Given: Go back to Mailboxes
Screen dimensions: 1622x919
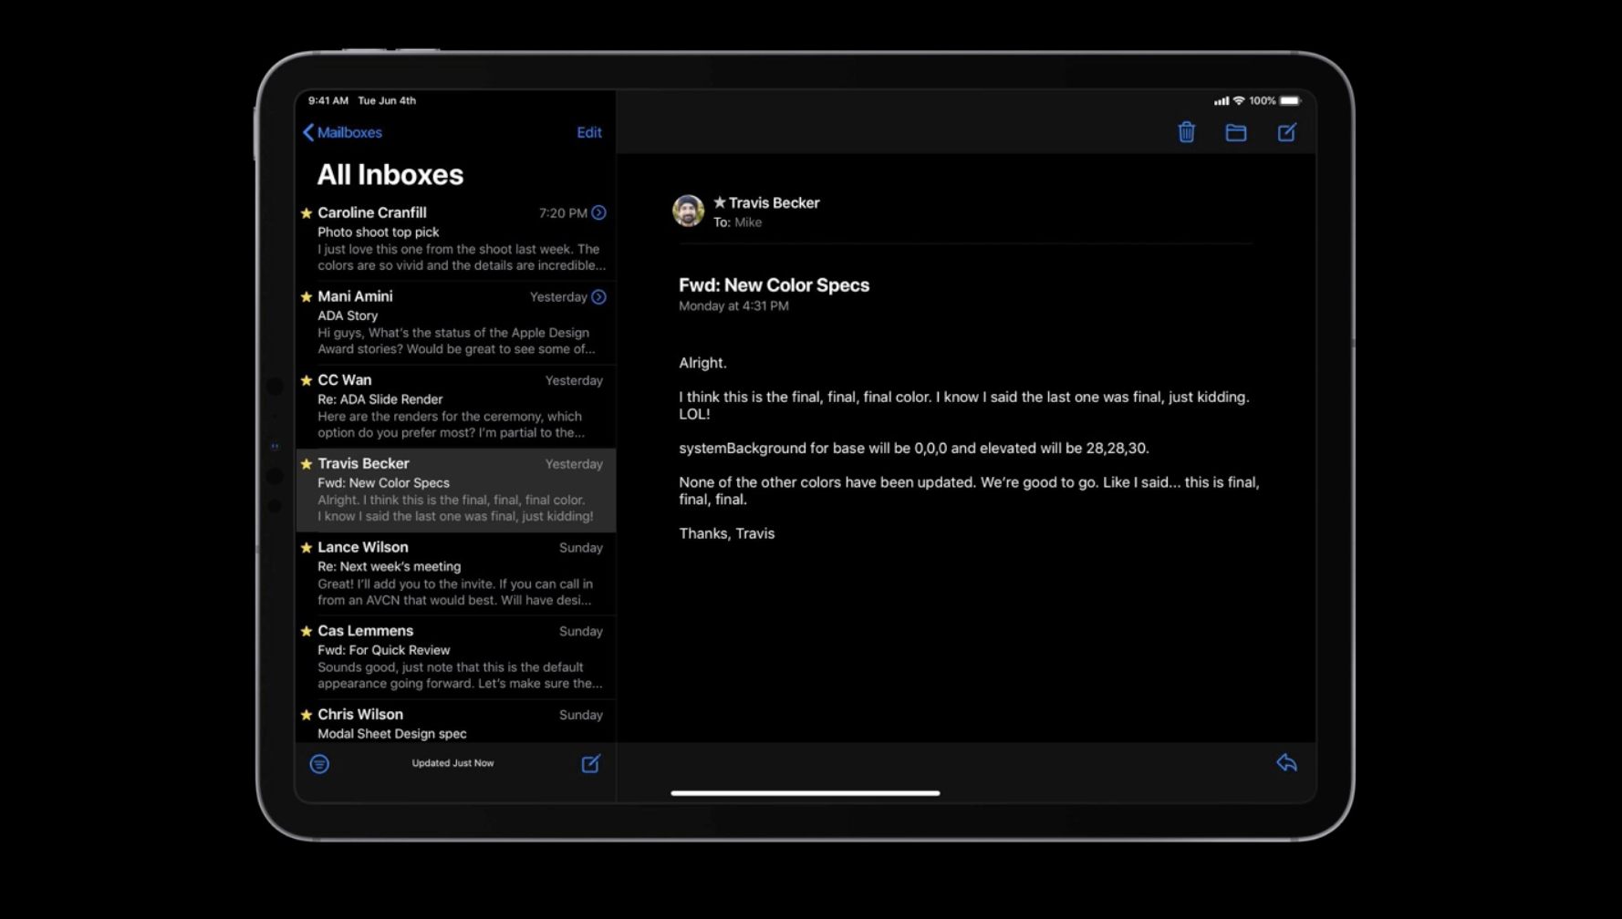Looking at the screenshot, I should click(342, 132).
